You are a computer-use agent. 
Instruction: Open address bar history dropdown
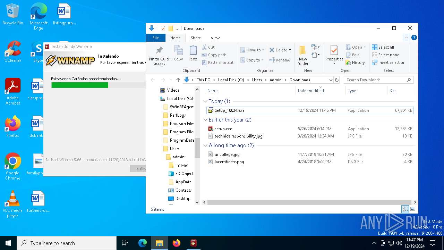click(331, 80)
